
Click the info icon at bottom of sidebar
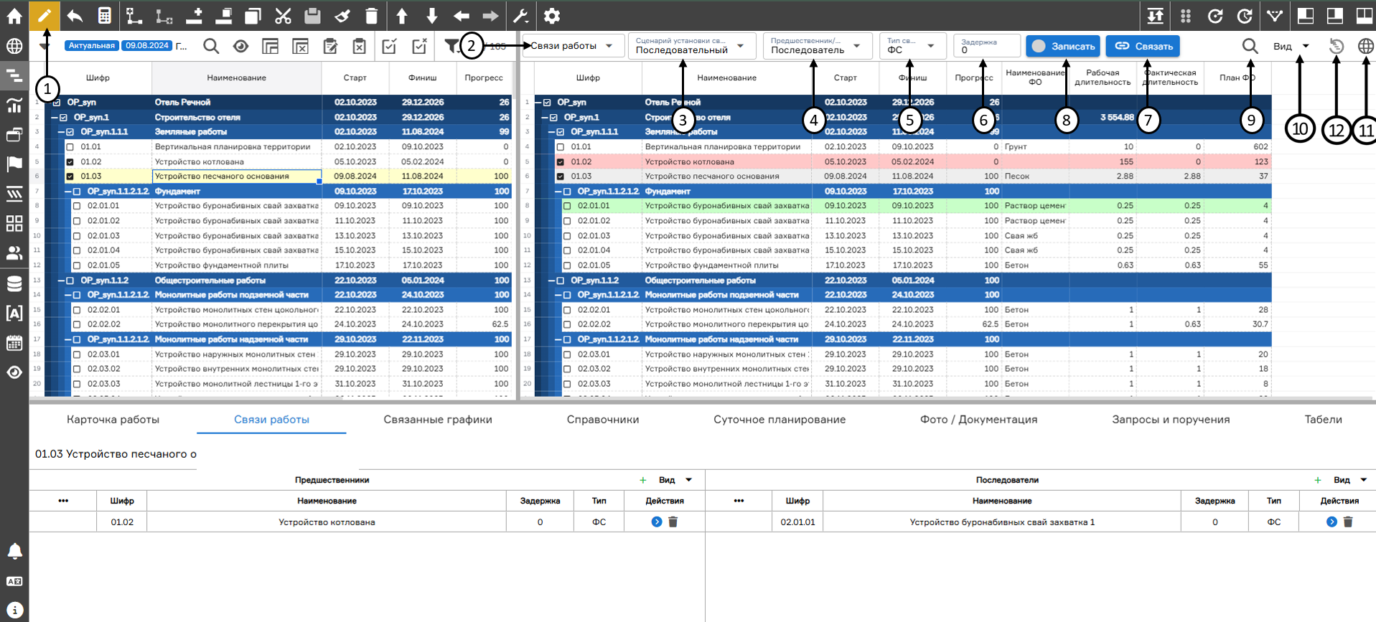pyautogui.click(x=14, y=610)
